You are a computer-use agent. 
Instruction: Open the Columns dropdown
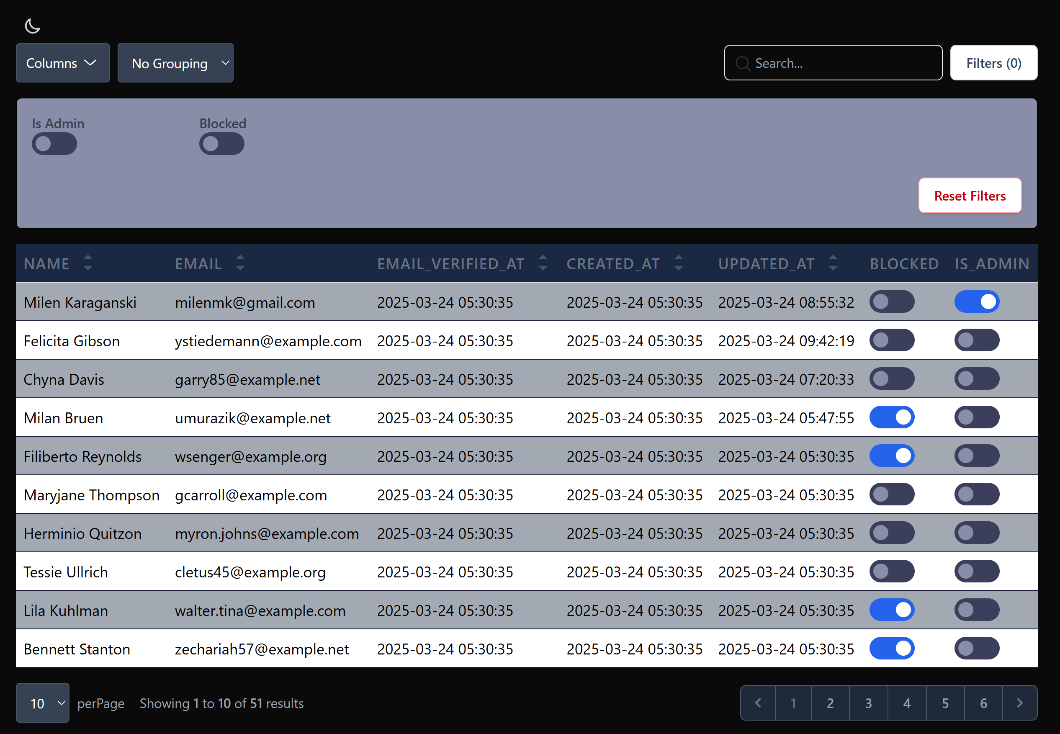coord(62,62)
